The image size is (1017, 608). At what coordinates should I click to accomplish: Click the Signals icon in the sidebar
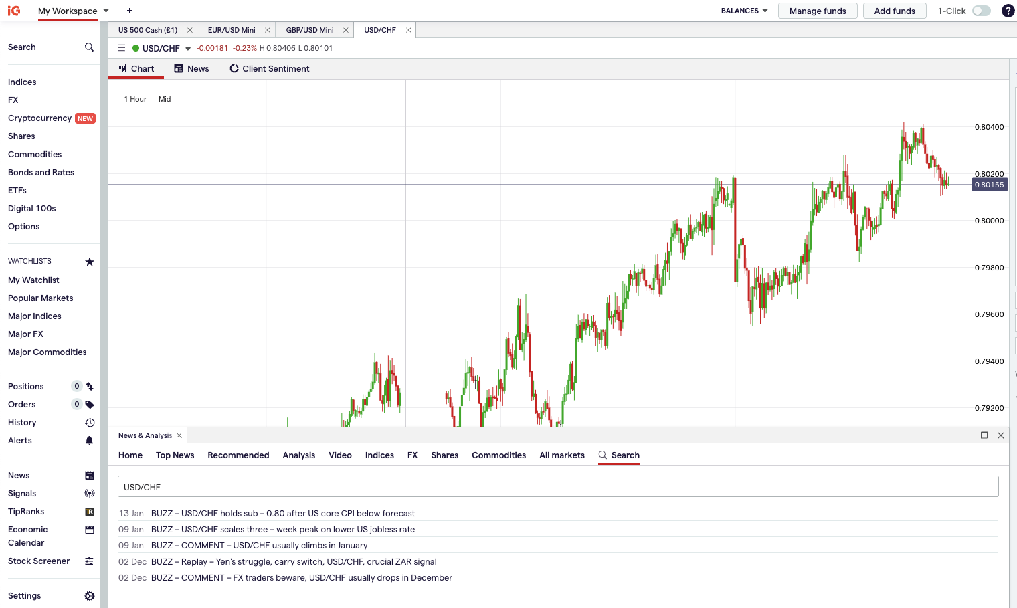point(90,493)
